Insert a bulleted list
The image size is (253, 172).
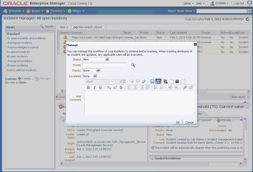click(156, 87)
